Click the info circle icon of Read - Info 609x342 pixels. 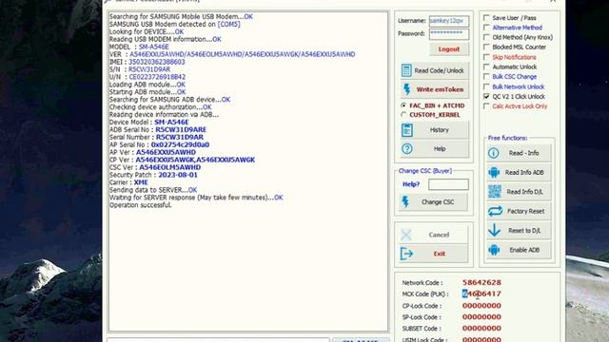point(493,153)
